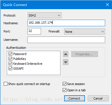Viewport: 112px width, 105px height.
Task: Uncheck the PublicKey authentication checkbox
Action: click(x=10, y=59)
